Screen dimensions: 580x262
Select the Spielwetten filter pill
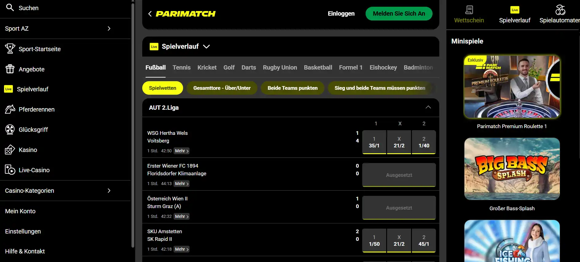pos(163,88)
